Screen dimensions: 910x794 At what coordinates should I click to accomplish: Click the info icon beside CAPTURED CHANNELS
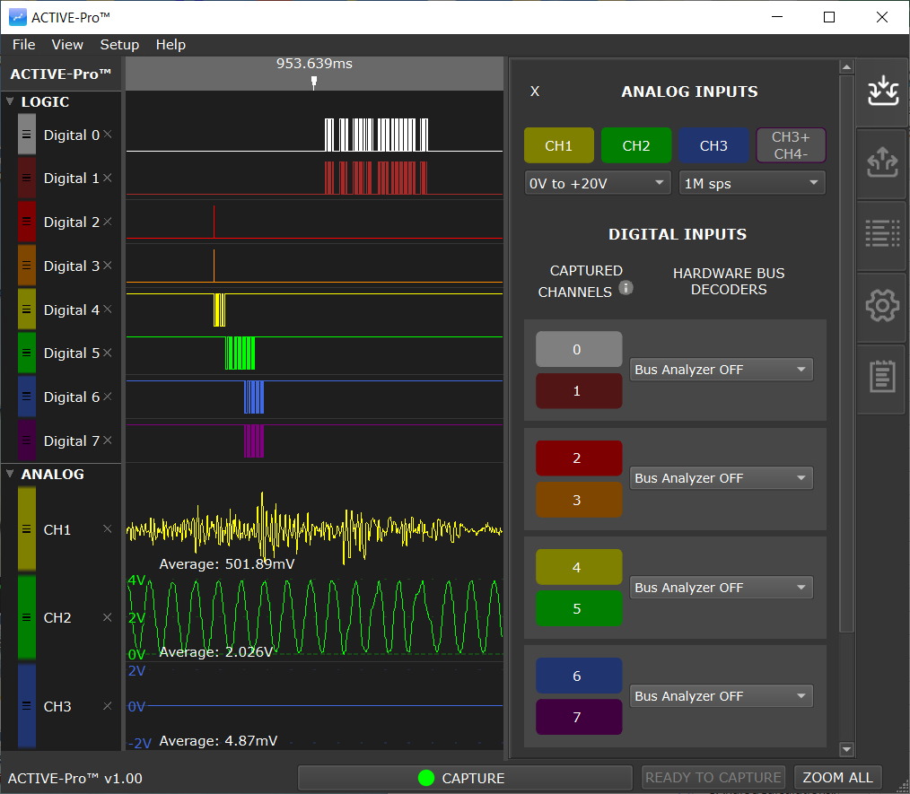pyautogui.click(x=626, y=288)
